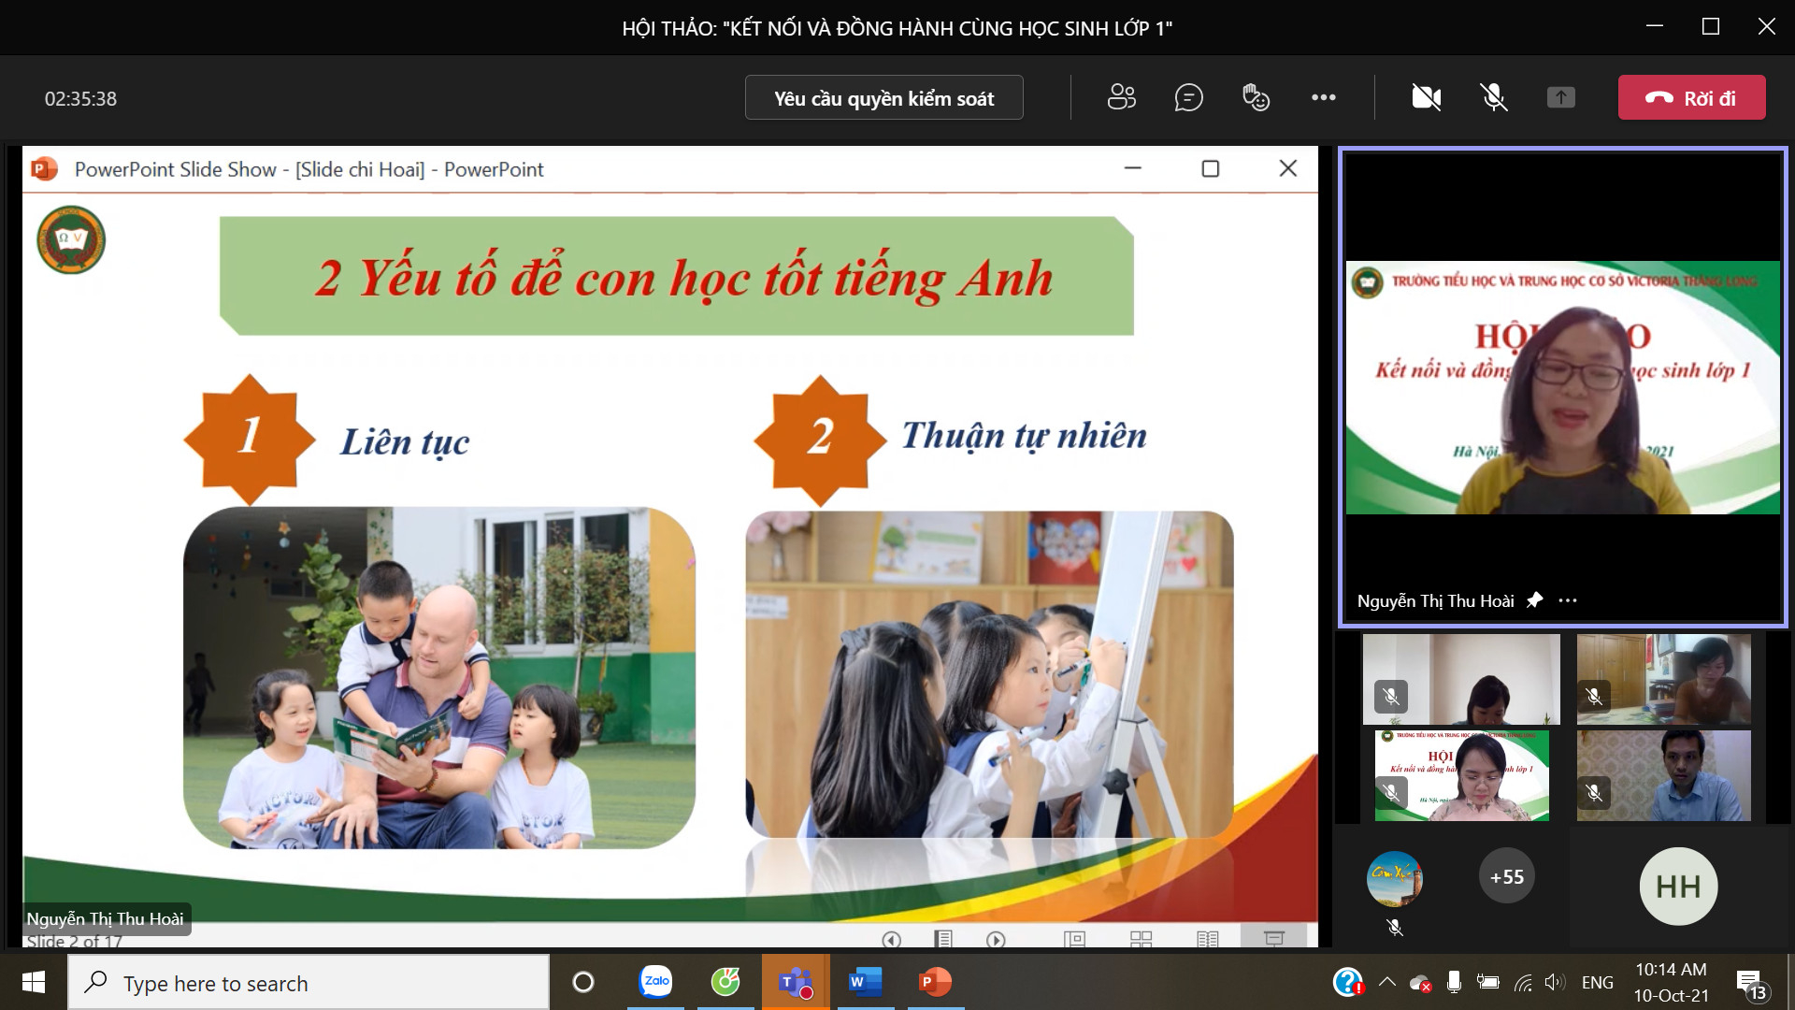Select the HH participant avatar
The height and width of the screenshot is (1010, 1795).
click(1678, 886)
